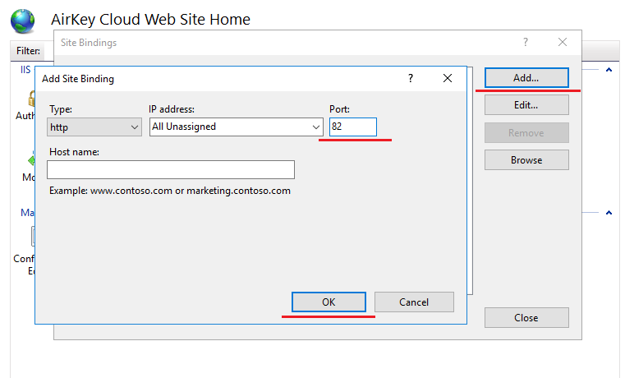
Task: Click help question mark in Add Site Binding
Action: pos(410,79)
